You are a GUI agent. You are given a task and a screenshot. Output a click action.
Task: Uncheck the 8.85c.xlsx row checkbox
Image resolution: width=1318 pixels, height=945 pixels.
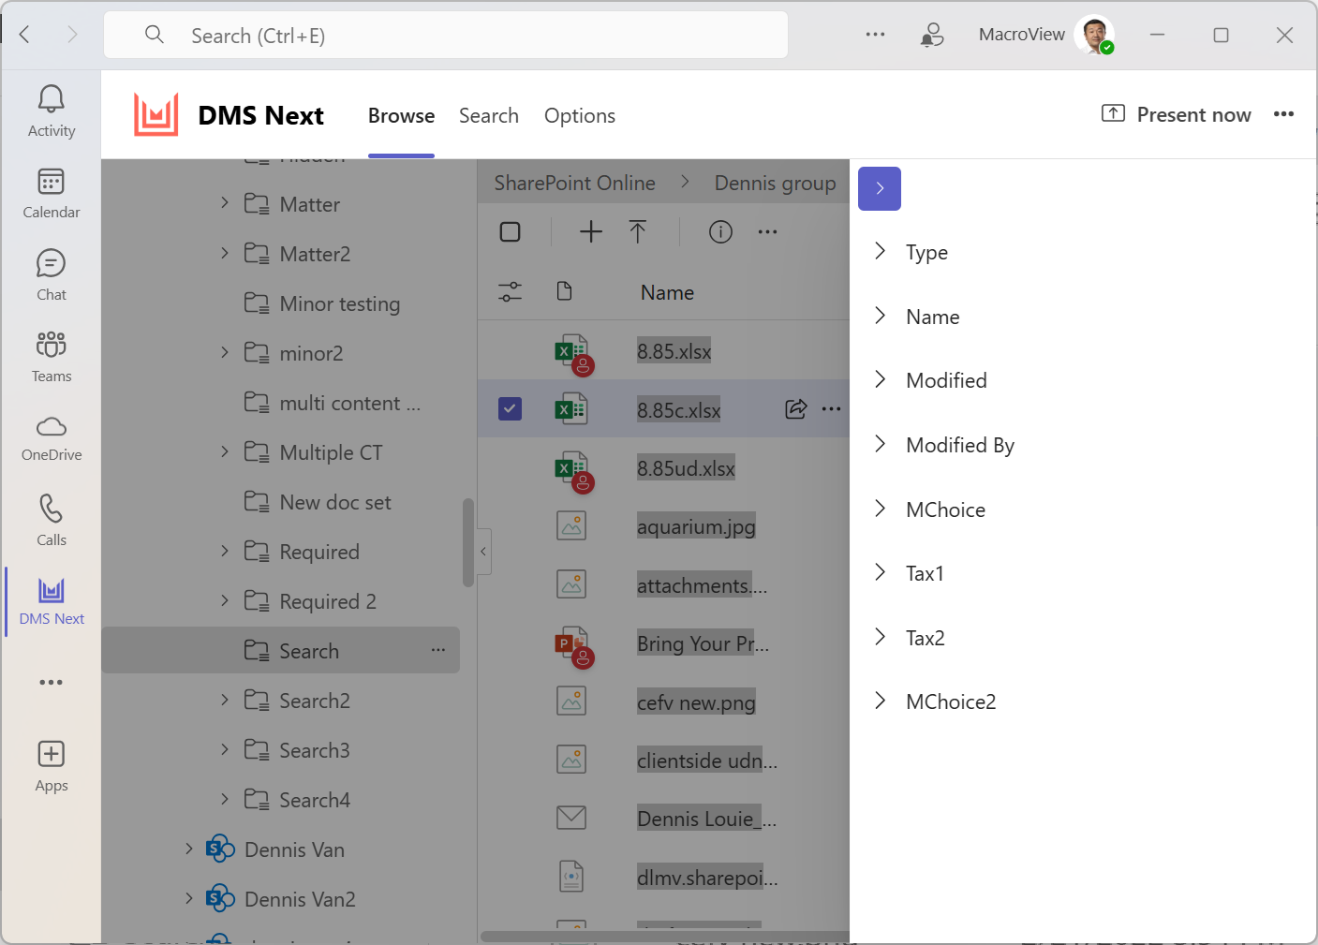point(510,408)
